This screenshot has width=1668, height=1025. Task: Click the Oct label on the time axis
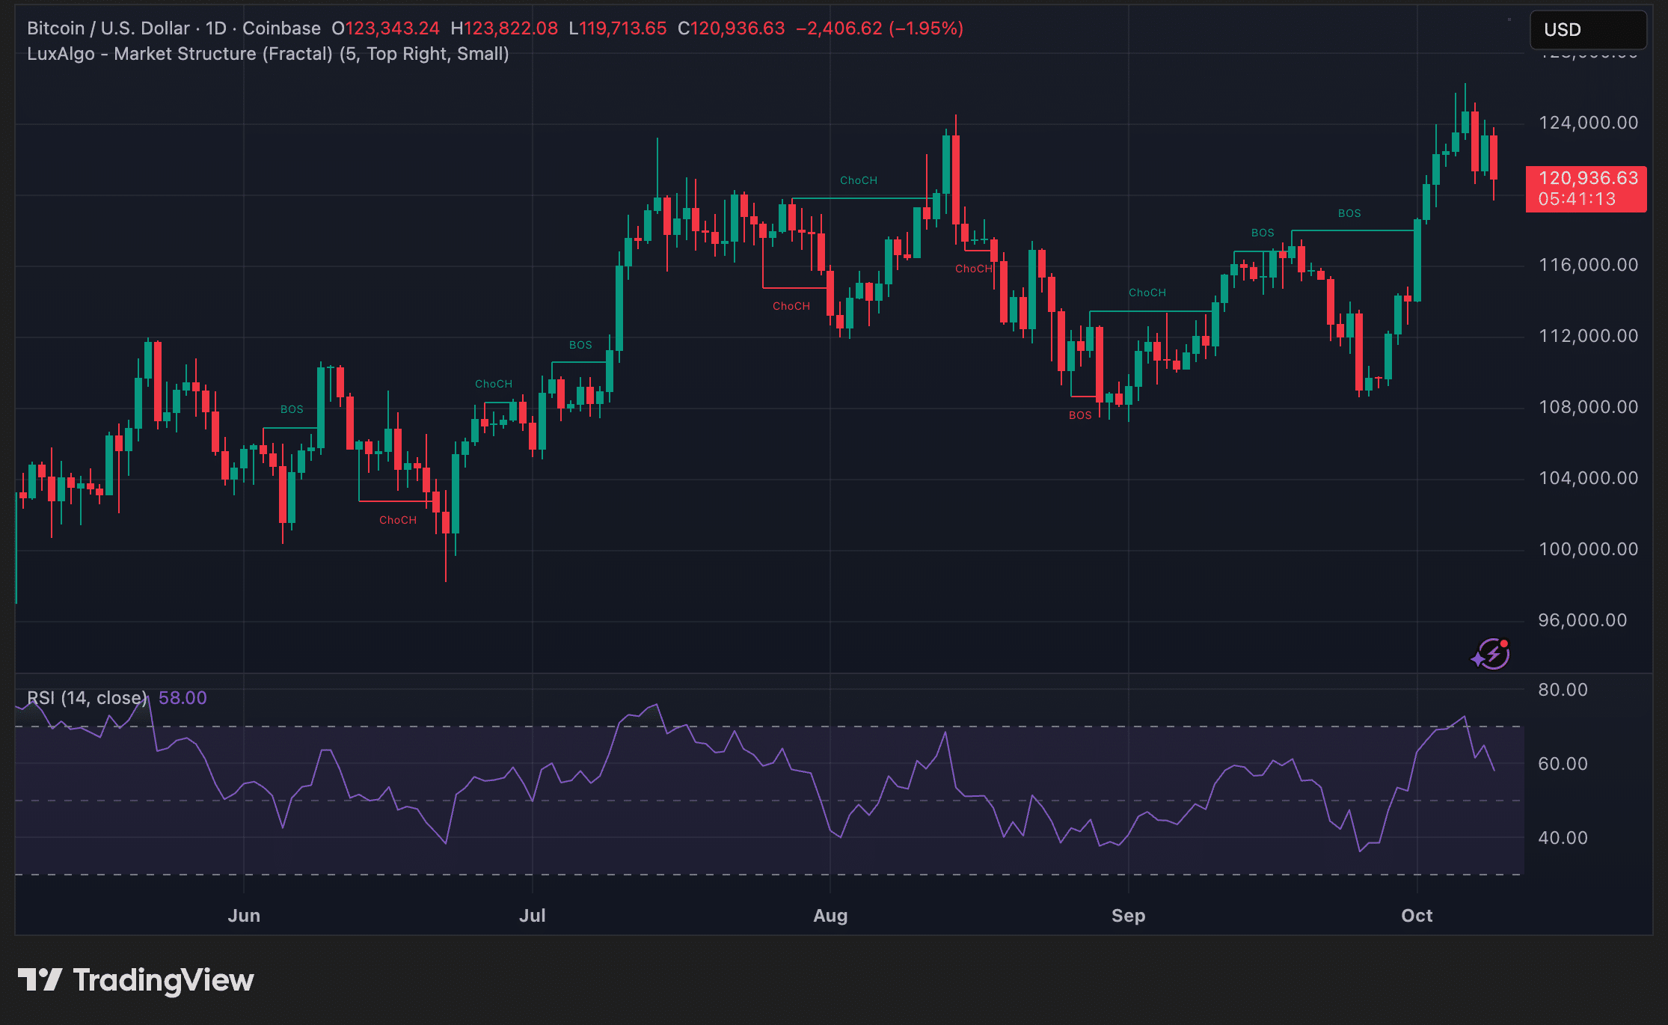pos(1417,915)
